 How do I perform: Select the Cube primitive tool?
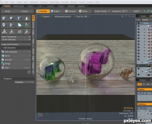pos(4,18)
